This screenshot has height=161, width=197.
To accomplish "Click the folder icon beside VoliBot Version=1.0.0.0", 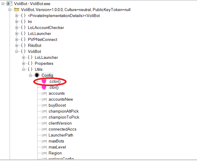I will 16,10.
